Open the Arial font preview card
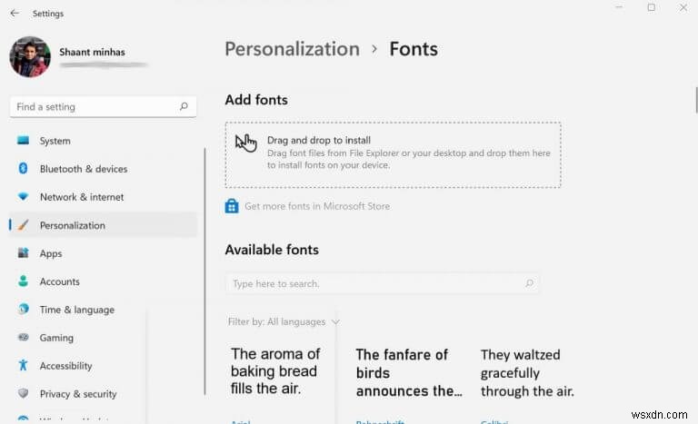Viewport: 698px width, 424px height. click(276, 385)
